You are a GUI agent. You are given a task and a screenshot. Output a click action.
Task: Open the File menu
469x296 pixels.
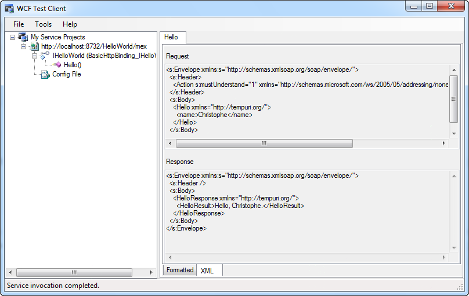[19, 24]
